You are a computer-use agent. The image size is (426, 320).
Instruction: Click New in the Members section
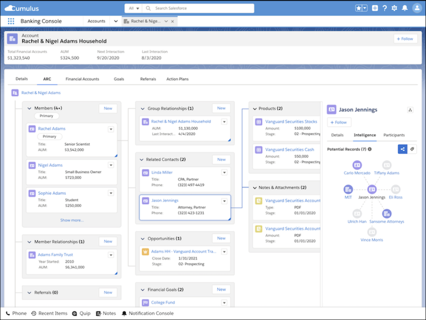(108, 109)
